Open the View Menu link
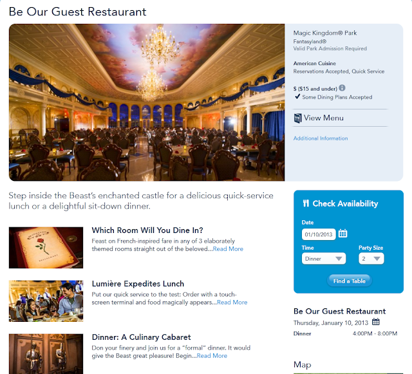 click(323, 118)
